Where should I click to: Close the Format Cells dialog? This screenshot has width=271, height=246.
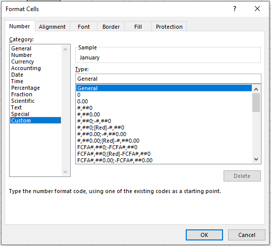257,9
